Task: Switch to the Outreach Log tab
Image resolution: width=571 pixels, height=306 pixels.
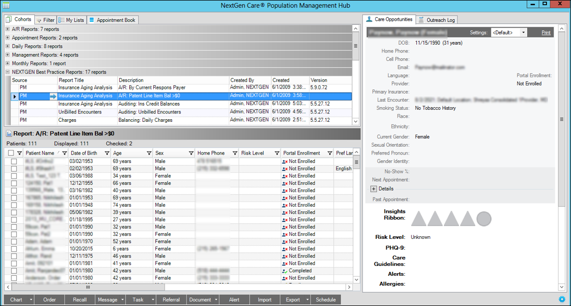Action: click(437, 20)
